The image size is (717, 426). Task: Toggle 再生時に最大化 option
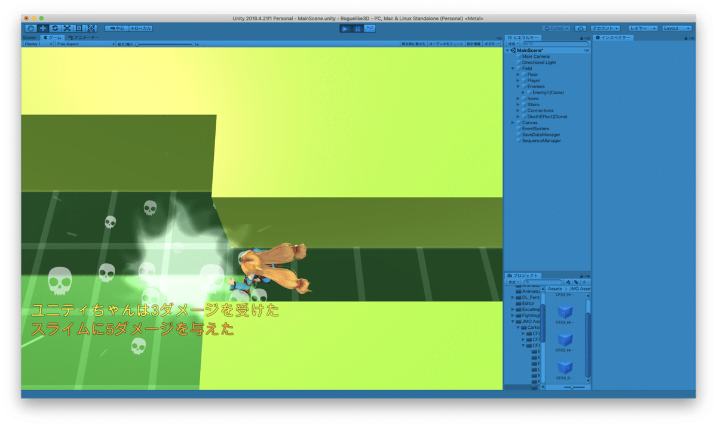(x=413, y=44)
